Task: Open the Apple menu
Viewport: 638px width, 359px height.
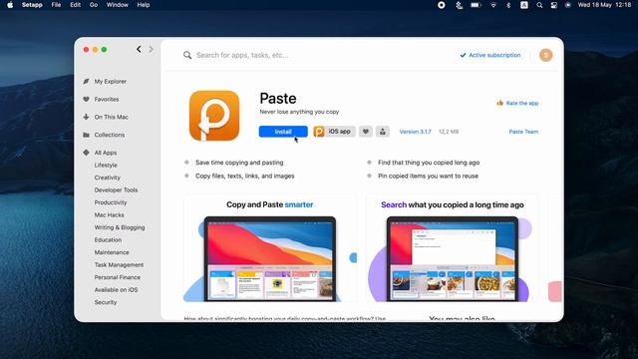Action: (x=10, y=5)
